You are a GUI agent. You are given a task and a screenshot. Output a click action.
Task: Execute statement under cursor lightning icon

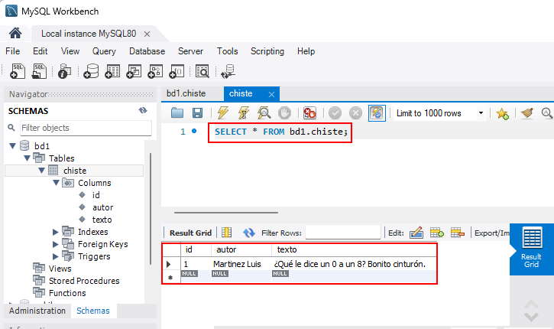pyautogui.click(x=244, y=112)
